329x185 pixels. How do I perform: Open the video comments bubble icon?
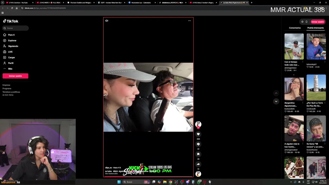click(198, 144)
